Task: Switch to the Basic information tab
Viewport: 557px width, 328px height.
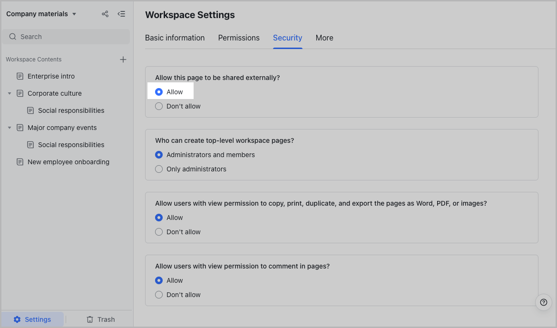Action: click(175, 38)
